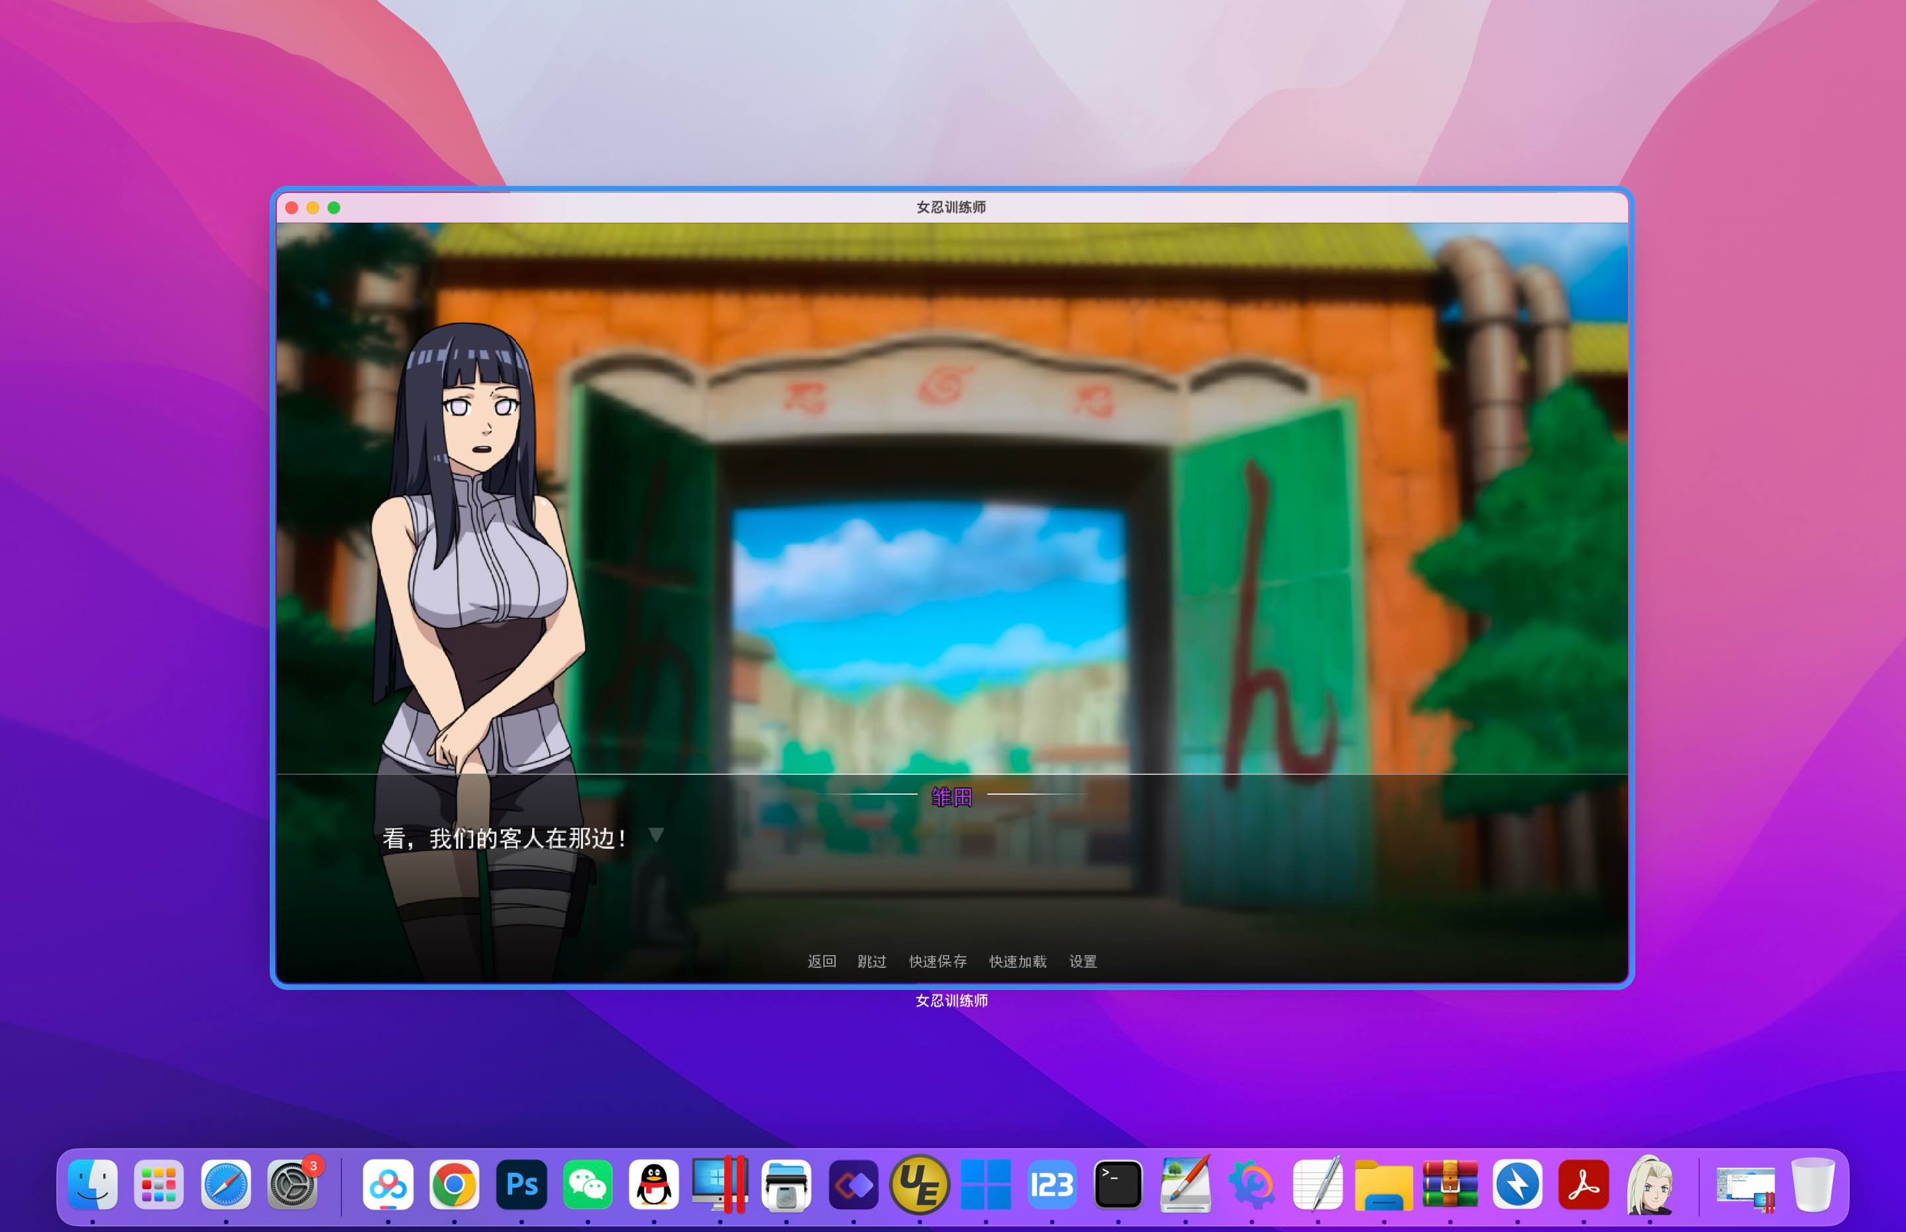This screenshot has height=1232, width=1906.
Task: Close the 女忍训练师 window with the red button
Action: 292,208
